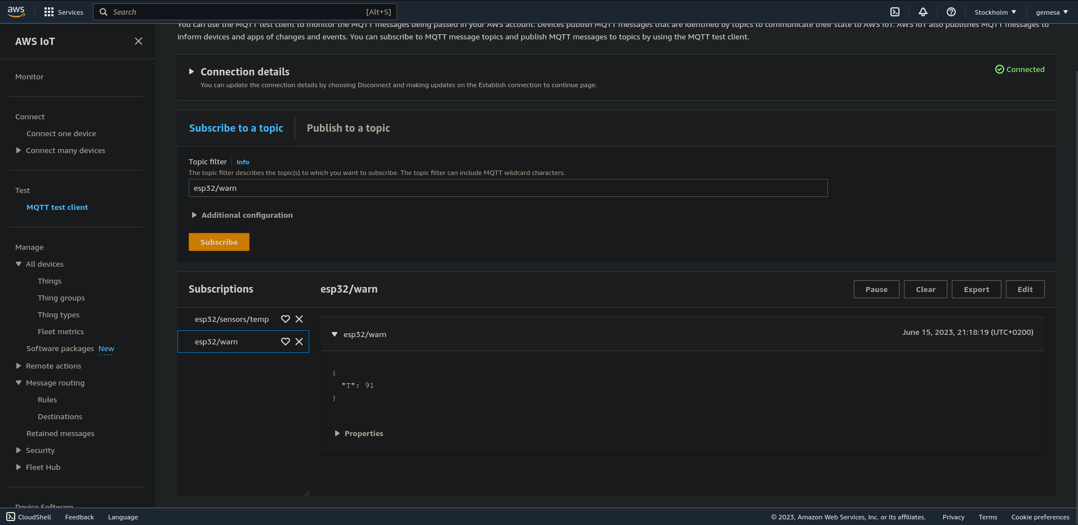Screen dimensions: 1078x525
Task: Expand Security section
Action: point(19,450)
